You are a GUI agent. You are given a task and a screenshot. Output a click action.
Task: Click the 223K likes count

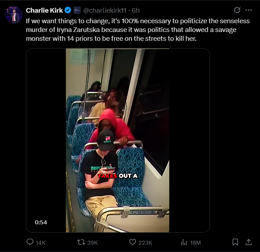tap(145, 243)
